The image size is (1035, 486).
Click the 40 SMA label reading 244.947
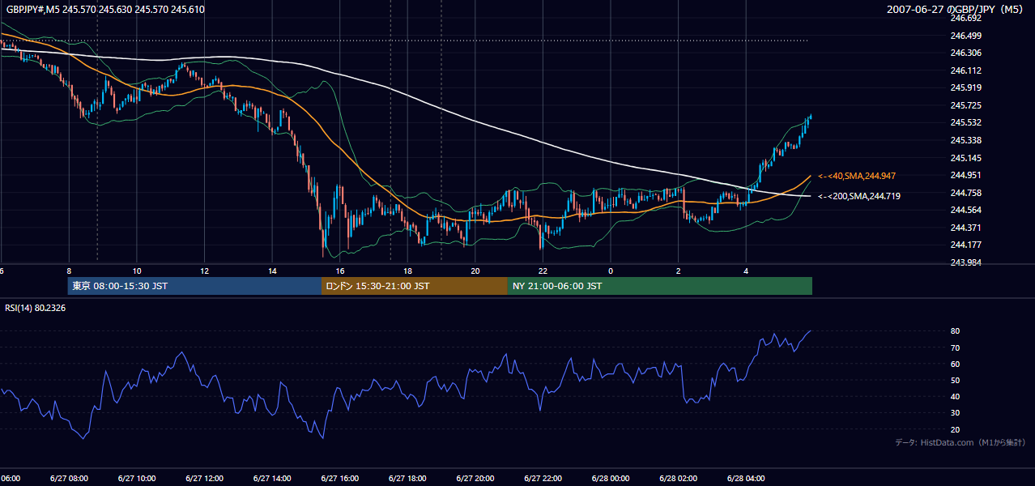[857, 176]
